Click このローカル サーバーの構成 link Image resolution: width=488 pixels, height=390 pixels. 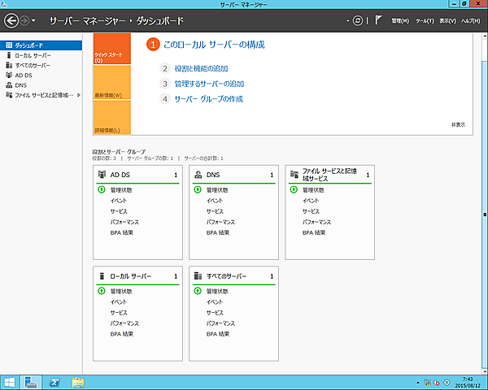214,45
